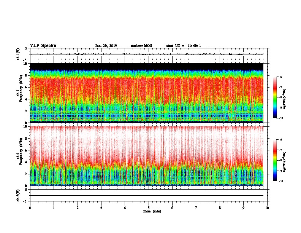Screen dimensions: 301x233
Task: Click the "-6" label on ch.1 colorbar
Action: 280,77
